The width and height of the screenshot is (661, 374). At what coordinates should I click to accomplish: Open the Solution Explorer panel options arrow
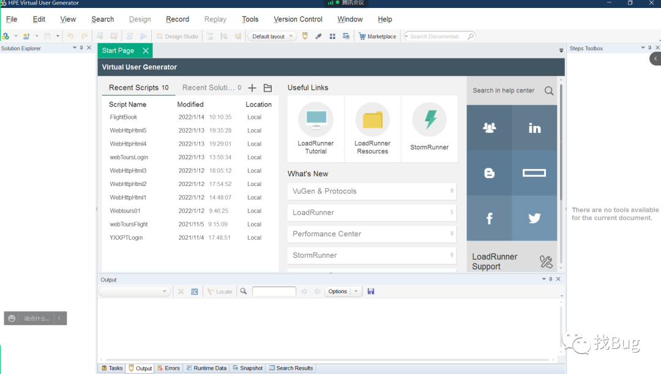click(x=75, y=48)
